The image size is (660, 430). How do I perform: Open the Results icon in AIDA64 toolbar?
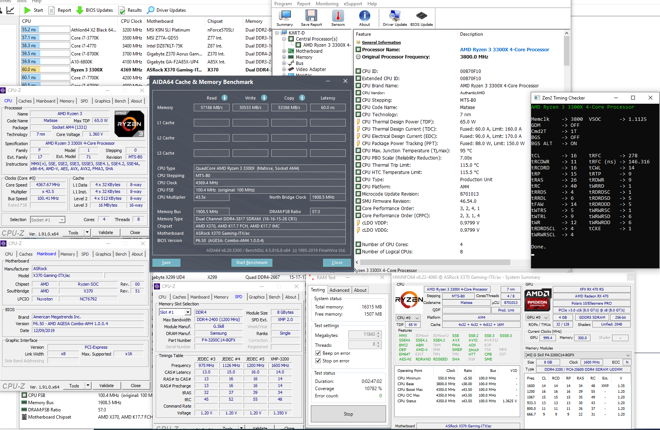[122, 10]
